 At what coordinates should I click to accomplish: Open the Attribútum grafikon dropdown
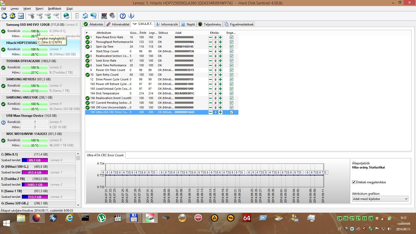tap(380, 199)
